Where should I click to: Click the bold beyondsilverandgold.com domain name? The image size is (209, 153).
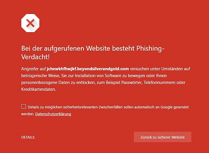pos(88,69)
